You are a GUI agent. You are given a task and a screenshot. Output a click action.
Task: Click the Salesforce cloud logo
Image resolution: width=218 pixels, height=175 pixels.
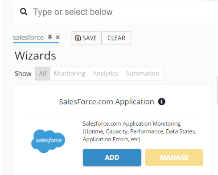48,141
